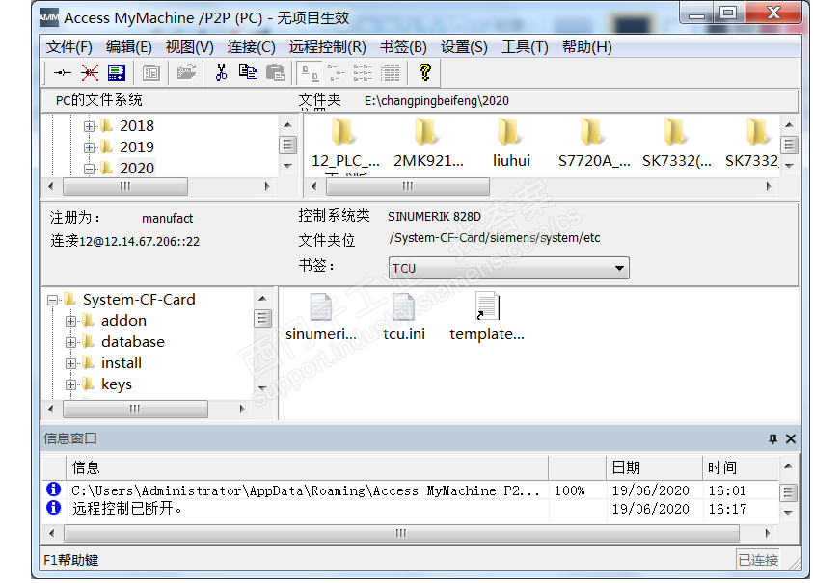
Task: Click the 信息 column header
Action: coord(307,468)
